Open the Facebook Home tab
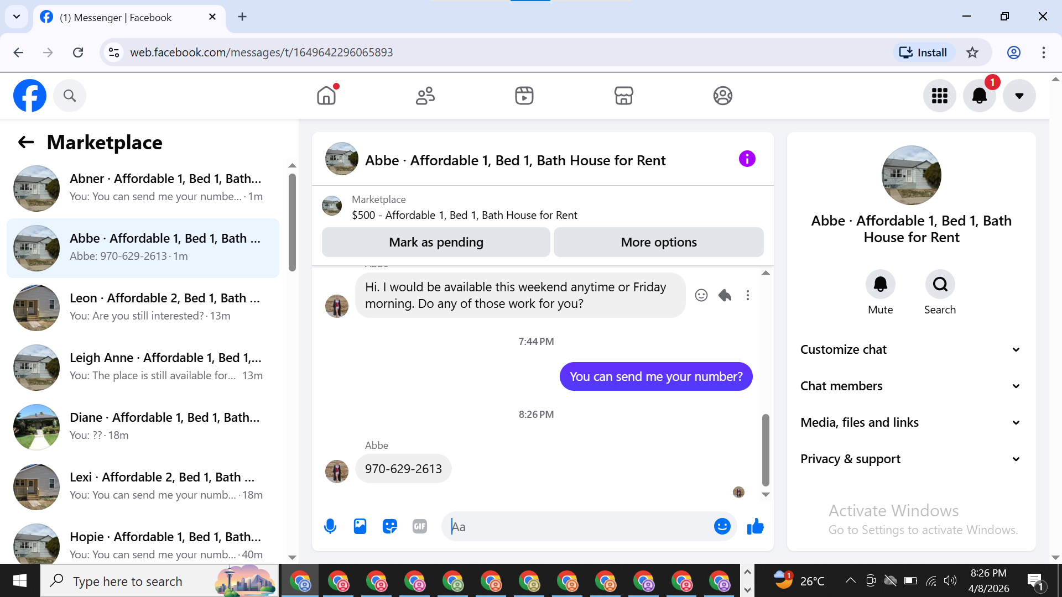1062x597 pixels. pyautogui.click(x=326, y=96)
